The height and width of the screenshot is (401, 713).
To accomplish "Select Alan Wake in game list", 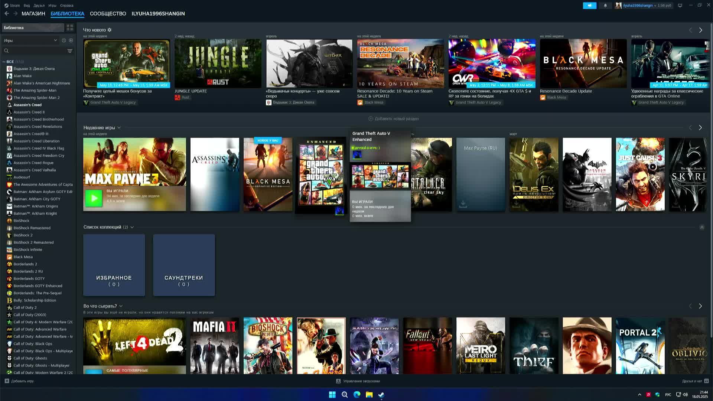I will 23,76.
